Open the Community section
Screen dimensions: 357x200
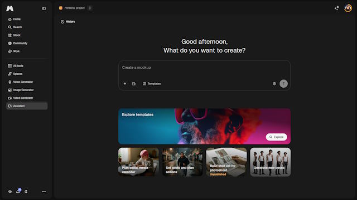(x=27, y=43)
